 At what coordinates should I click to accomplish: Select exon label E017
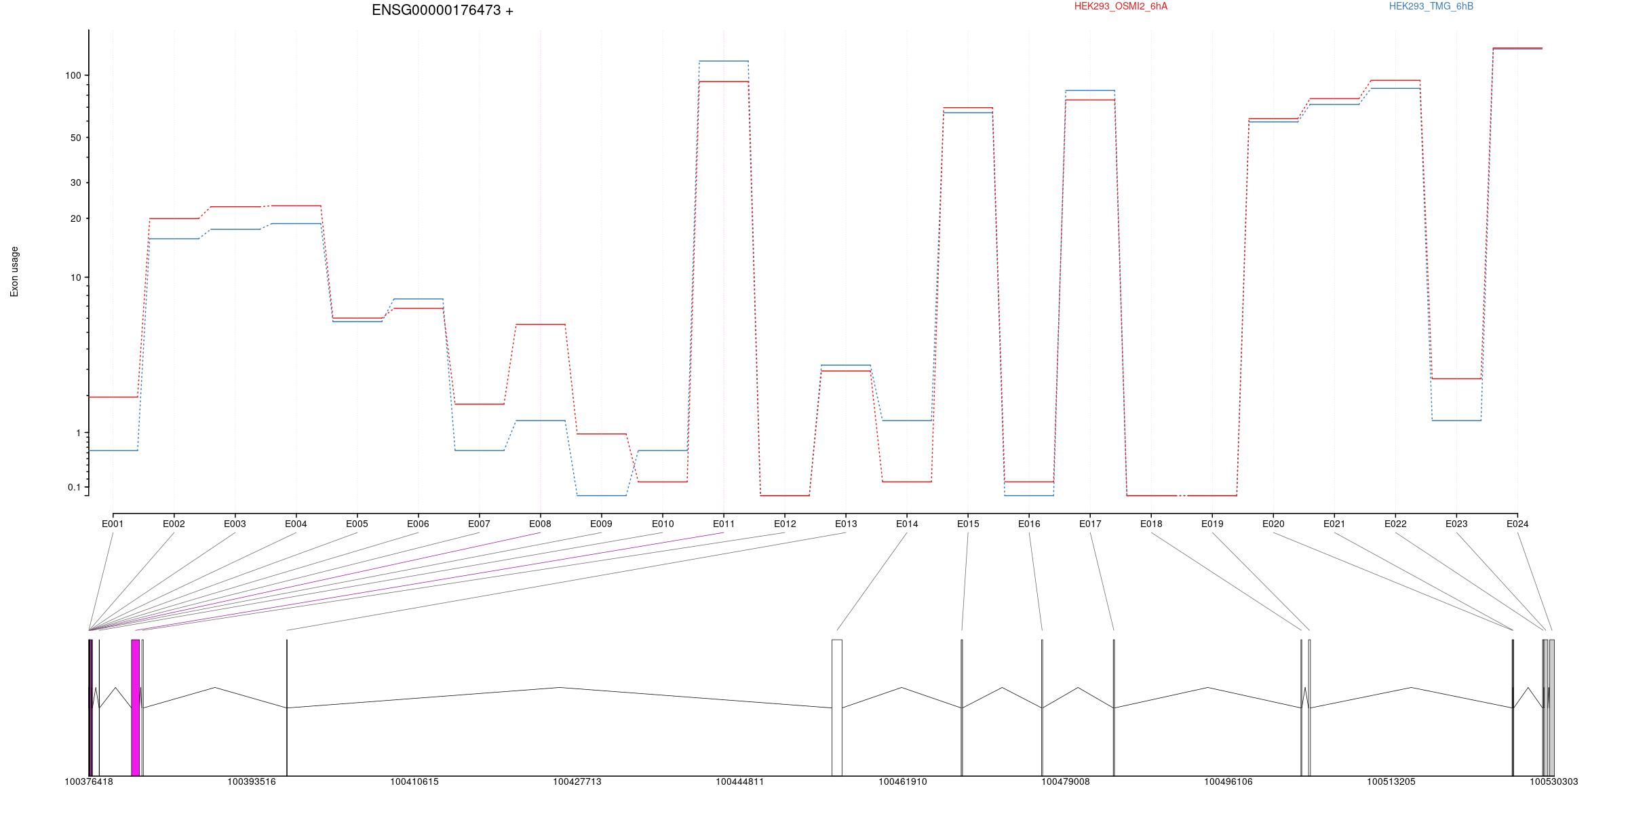(x=1090, y=524)
